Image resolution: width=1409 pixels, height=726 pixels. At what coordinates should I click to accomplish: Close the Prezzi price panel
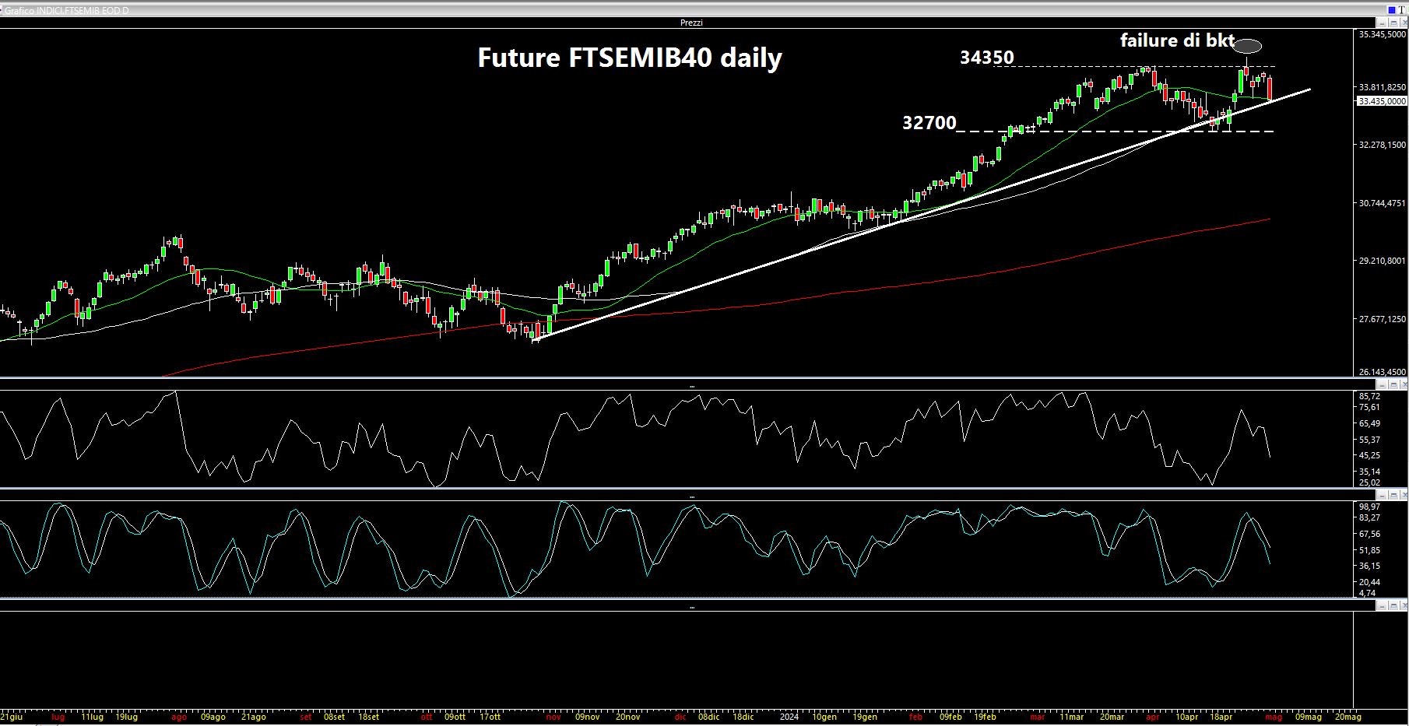(x=1404, y=23)
